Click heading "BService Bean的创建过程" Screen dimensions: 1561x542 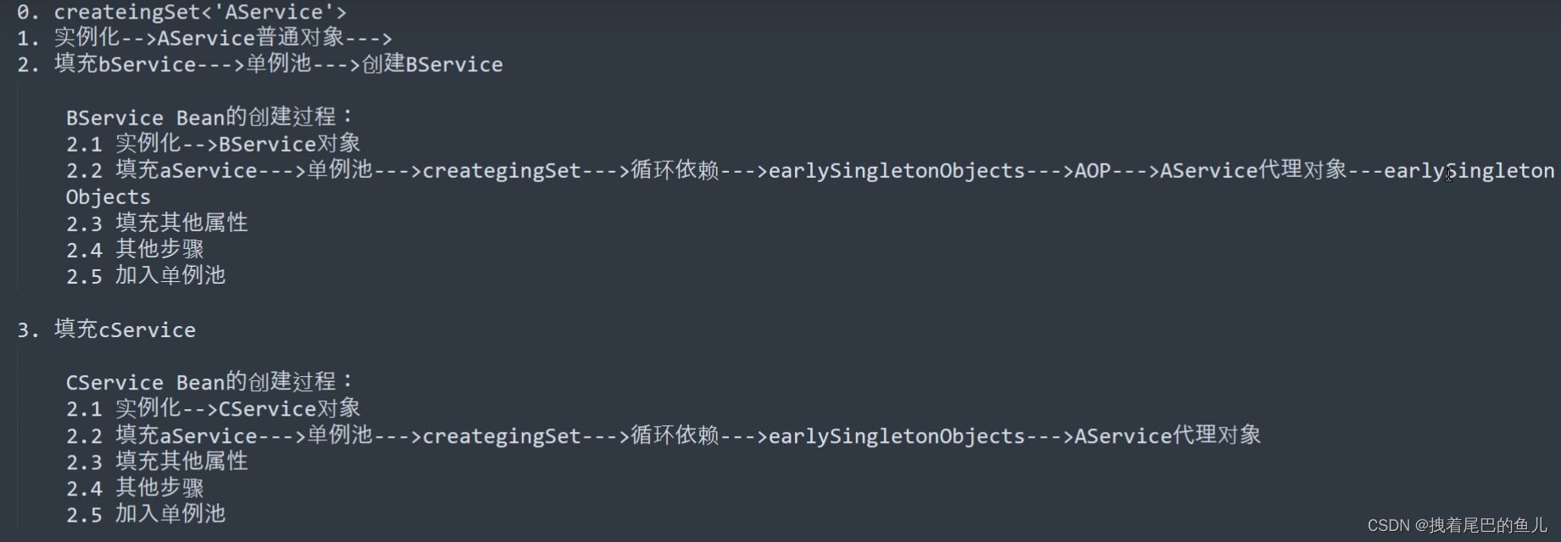pos(208,116)
